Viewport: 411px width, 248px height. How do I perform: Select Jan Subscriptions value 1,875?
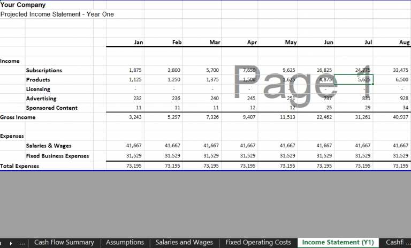(x=135, y=70)
